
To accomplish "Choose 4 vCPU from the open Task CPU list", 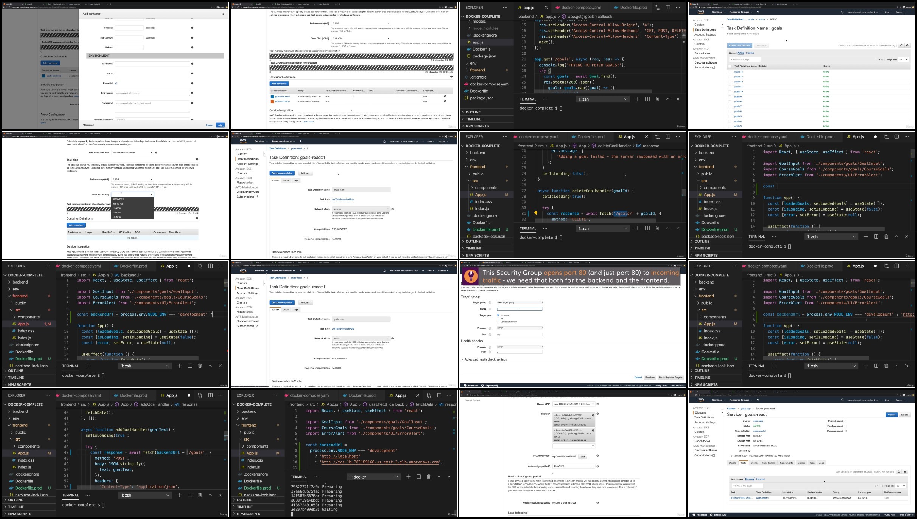I will [x=132, y=217].
